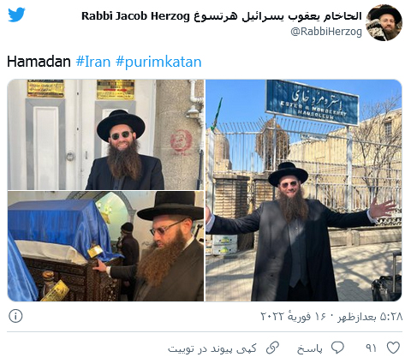The width and height of the screenshot is (411, 363).
Task: Open the @RabbiHerzog handle link
Action: pyautogui.click(x=326, y=32)
